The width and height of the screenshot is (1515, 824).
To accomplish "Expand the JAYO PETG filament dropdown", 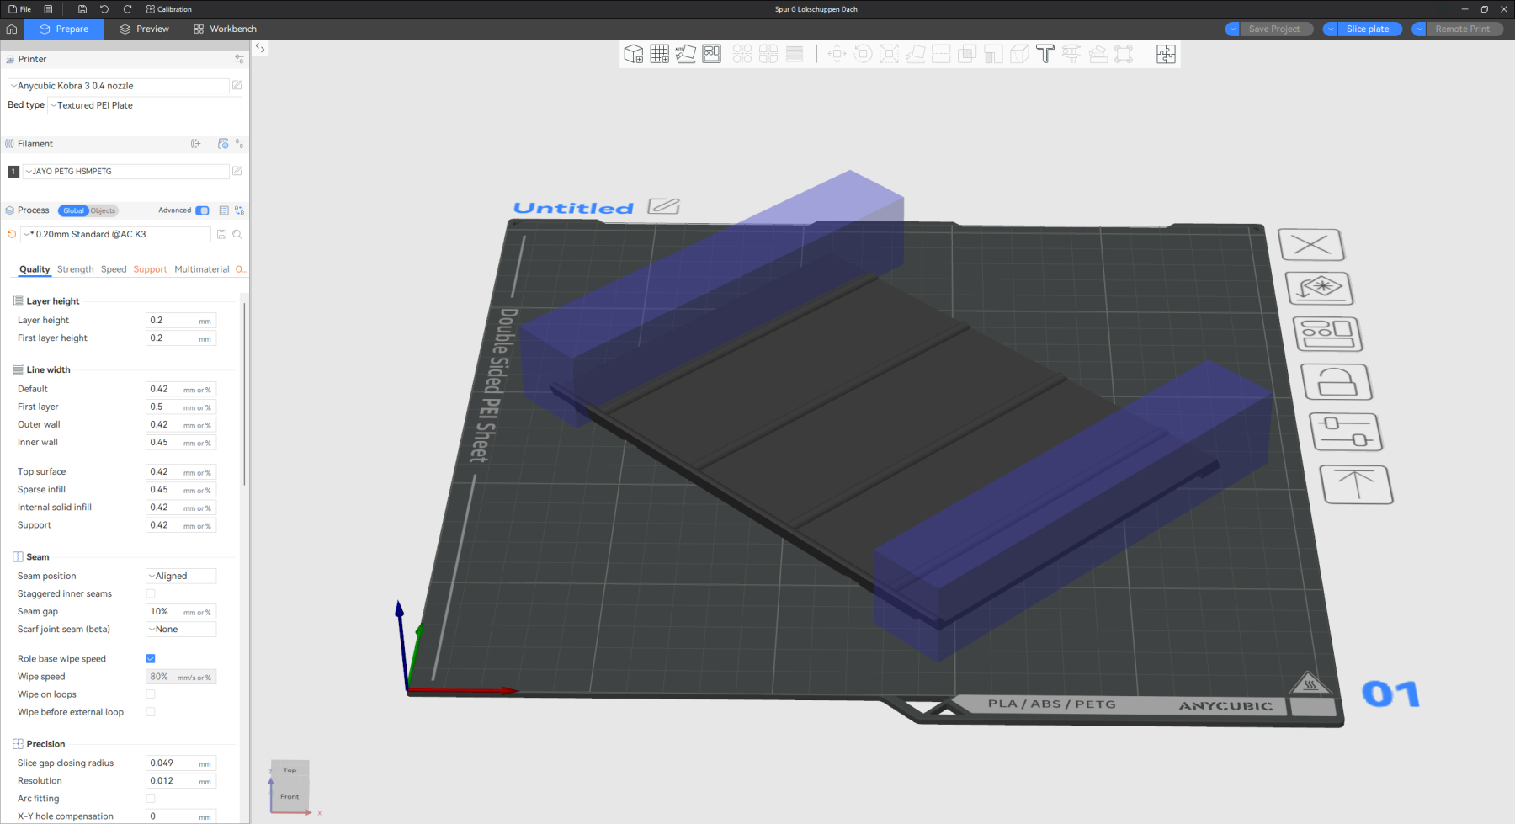I will pyautogui.click(x=125, y=172).
